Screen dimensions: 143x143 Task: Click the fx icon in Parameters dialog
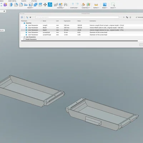click(x=22, y=17)
